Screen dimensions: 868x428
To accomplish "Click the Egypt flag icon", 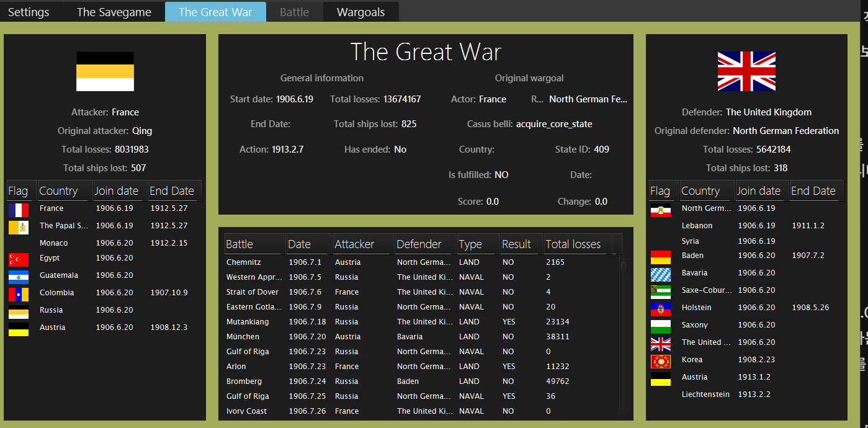I will pos(19,260).
